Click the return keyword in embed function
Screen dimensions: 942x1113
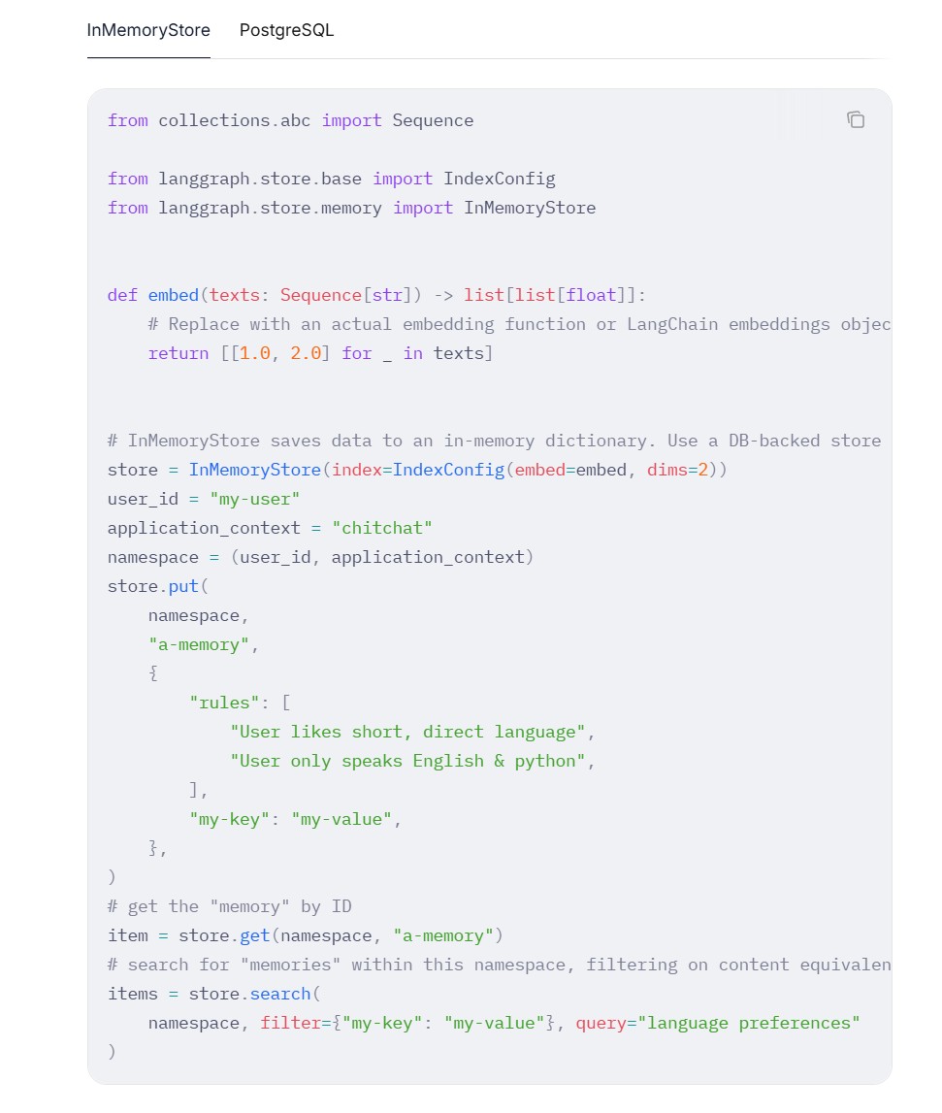coord(179,353)
